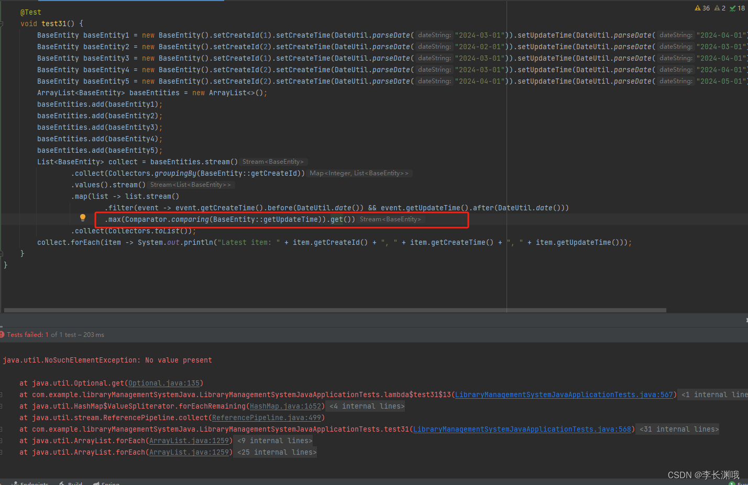Click 'Comparator.comparing' in the .max line
The height and width of the screenshot is (485, 748).
pos(167,219)
